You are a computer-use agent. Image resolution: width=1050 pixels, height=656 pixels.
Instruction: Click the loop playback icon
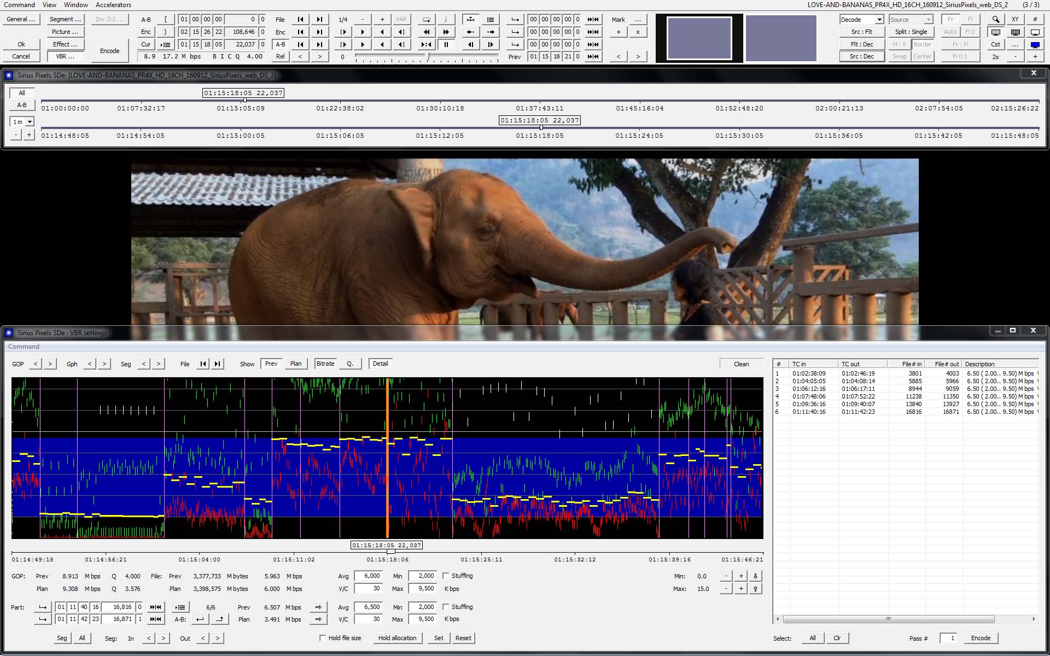[426, 19]
